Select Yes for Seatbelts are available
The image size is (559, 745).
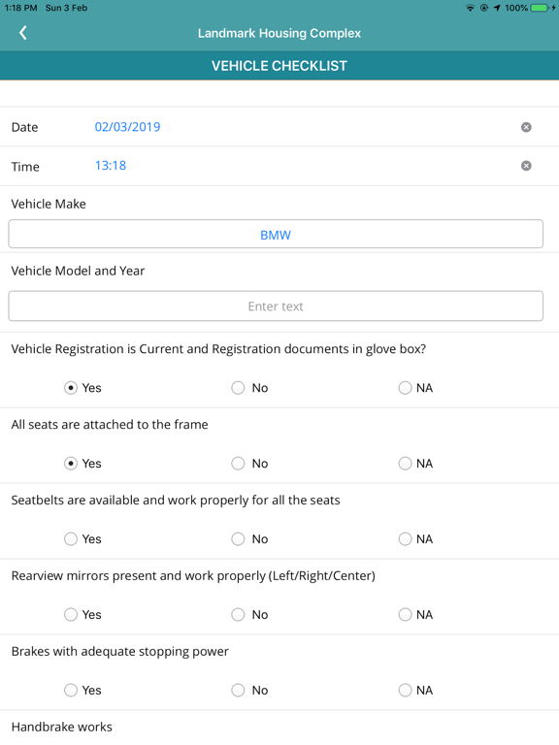(x=71, y=538)
